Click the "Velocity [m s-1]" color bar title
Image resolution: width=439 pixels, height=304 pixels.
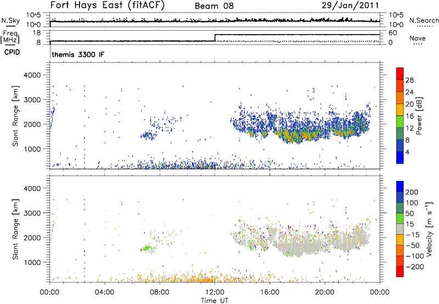[x=429, y=229]
